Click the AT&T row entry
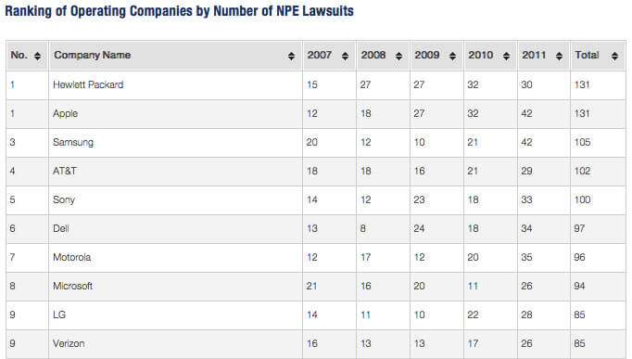Image resolution: width=632 pixels, height=359 pixels. tap(65, 171)
